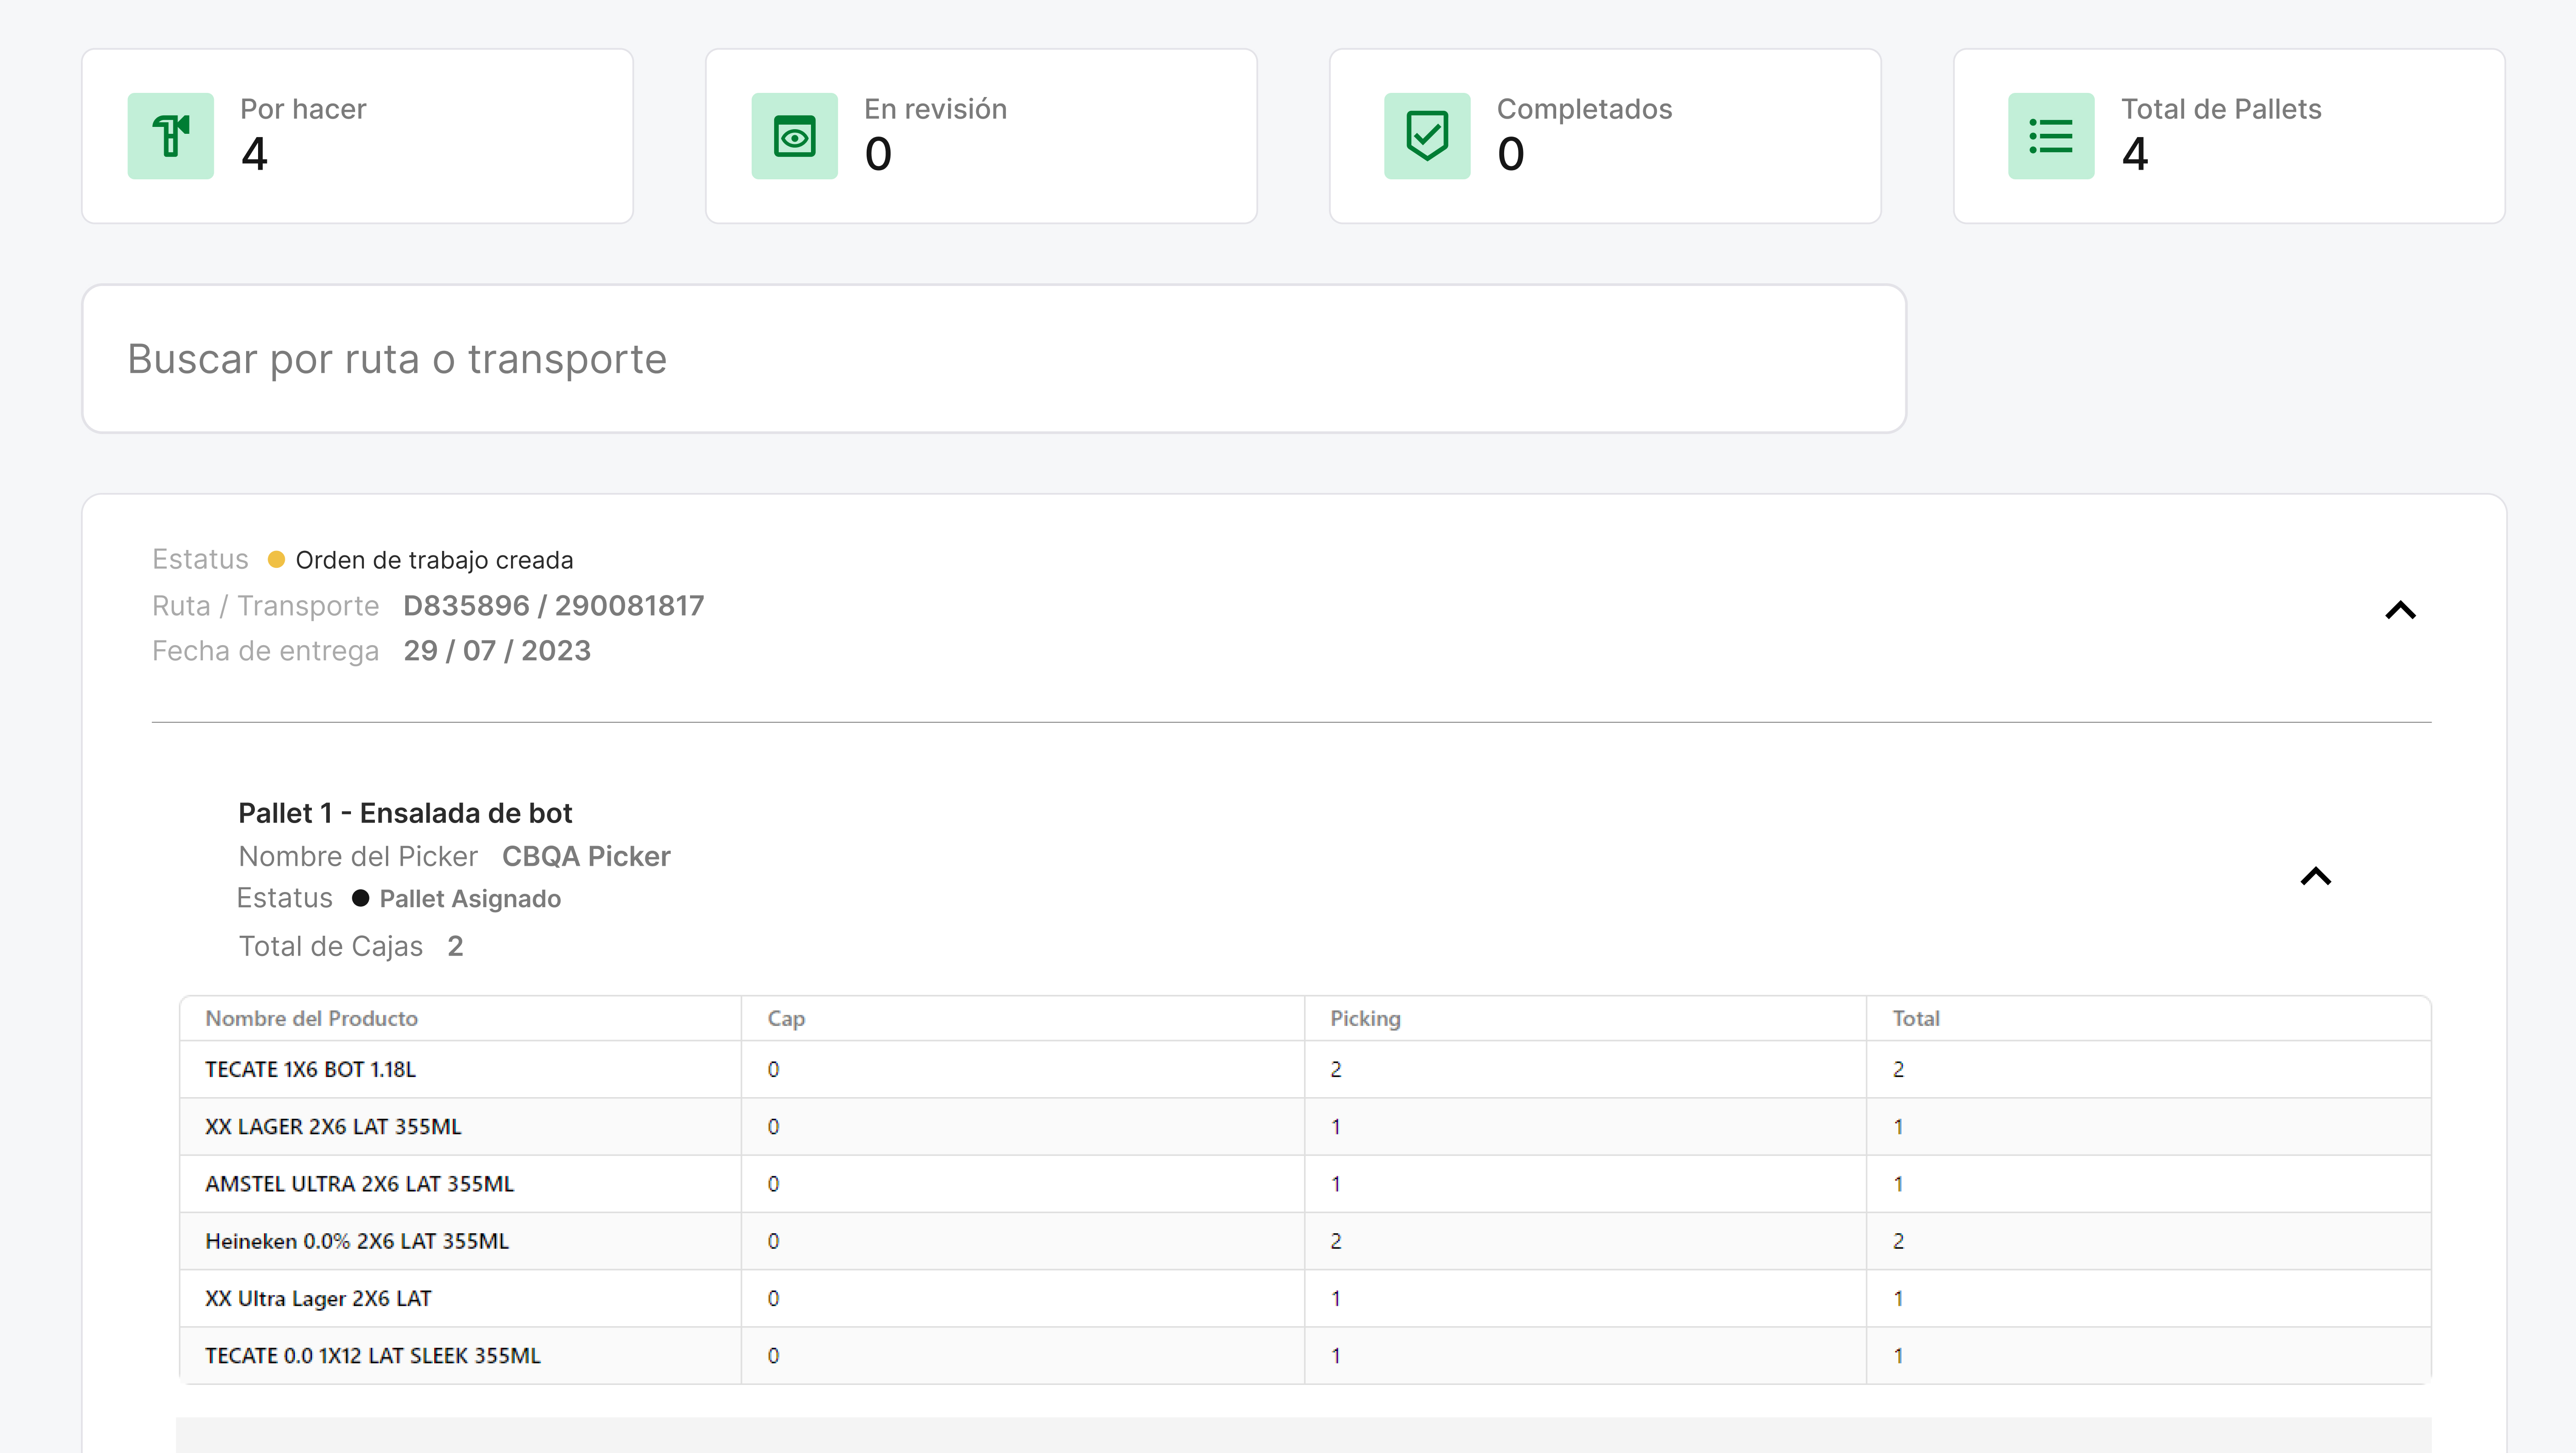Click the hammer icon on Por hacer card
The height and width of the screenshot is (1453, 2576).
click(171, 136)
